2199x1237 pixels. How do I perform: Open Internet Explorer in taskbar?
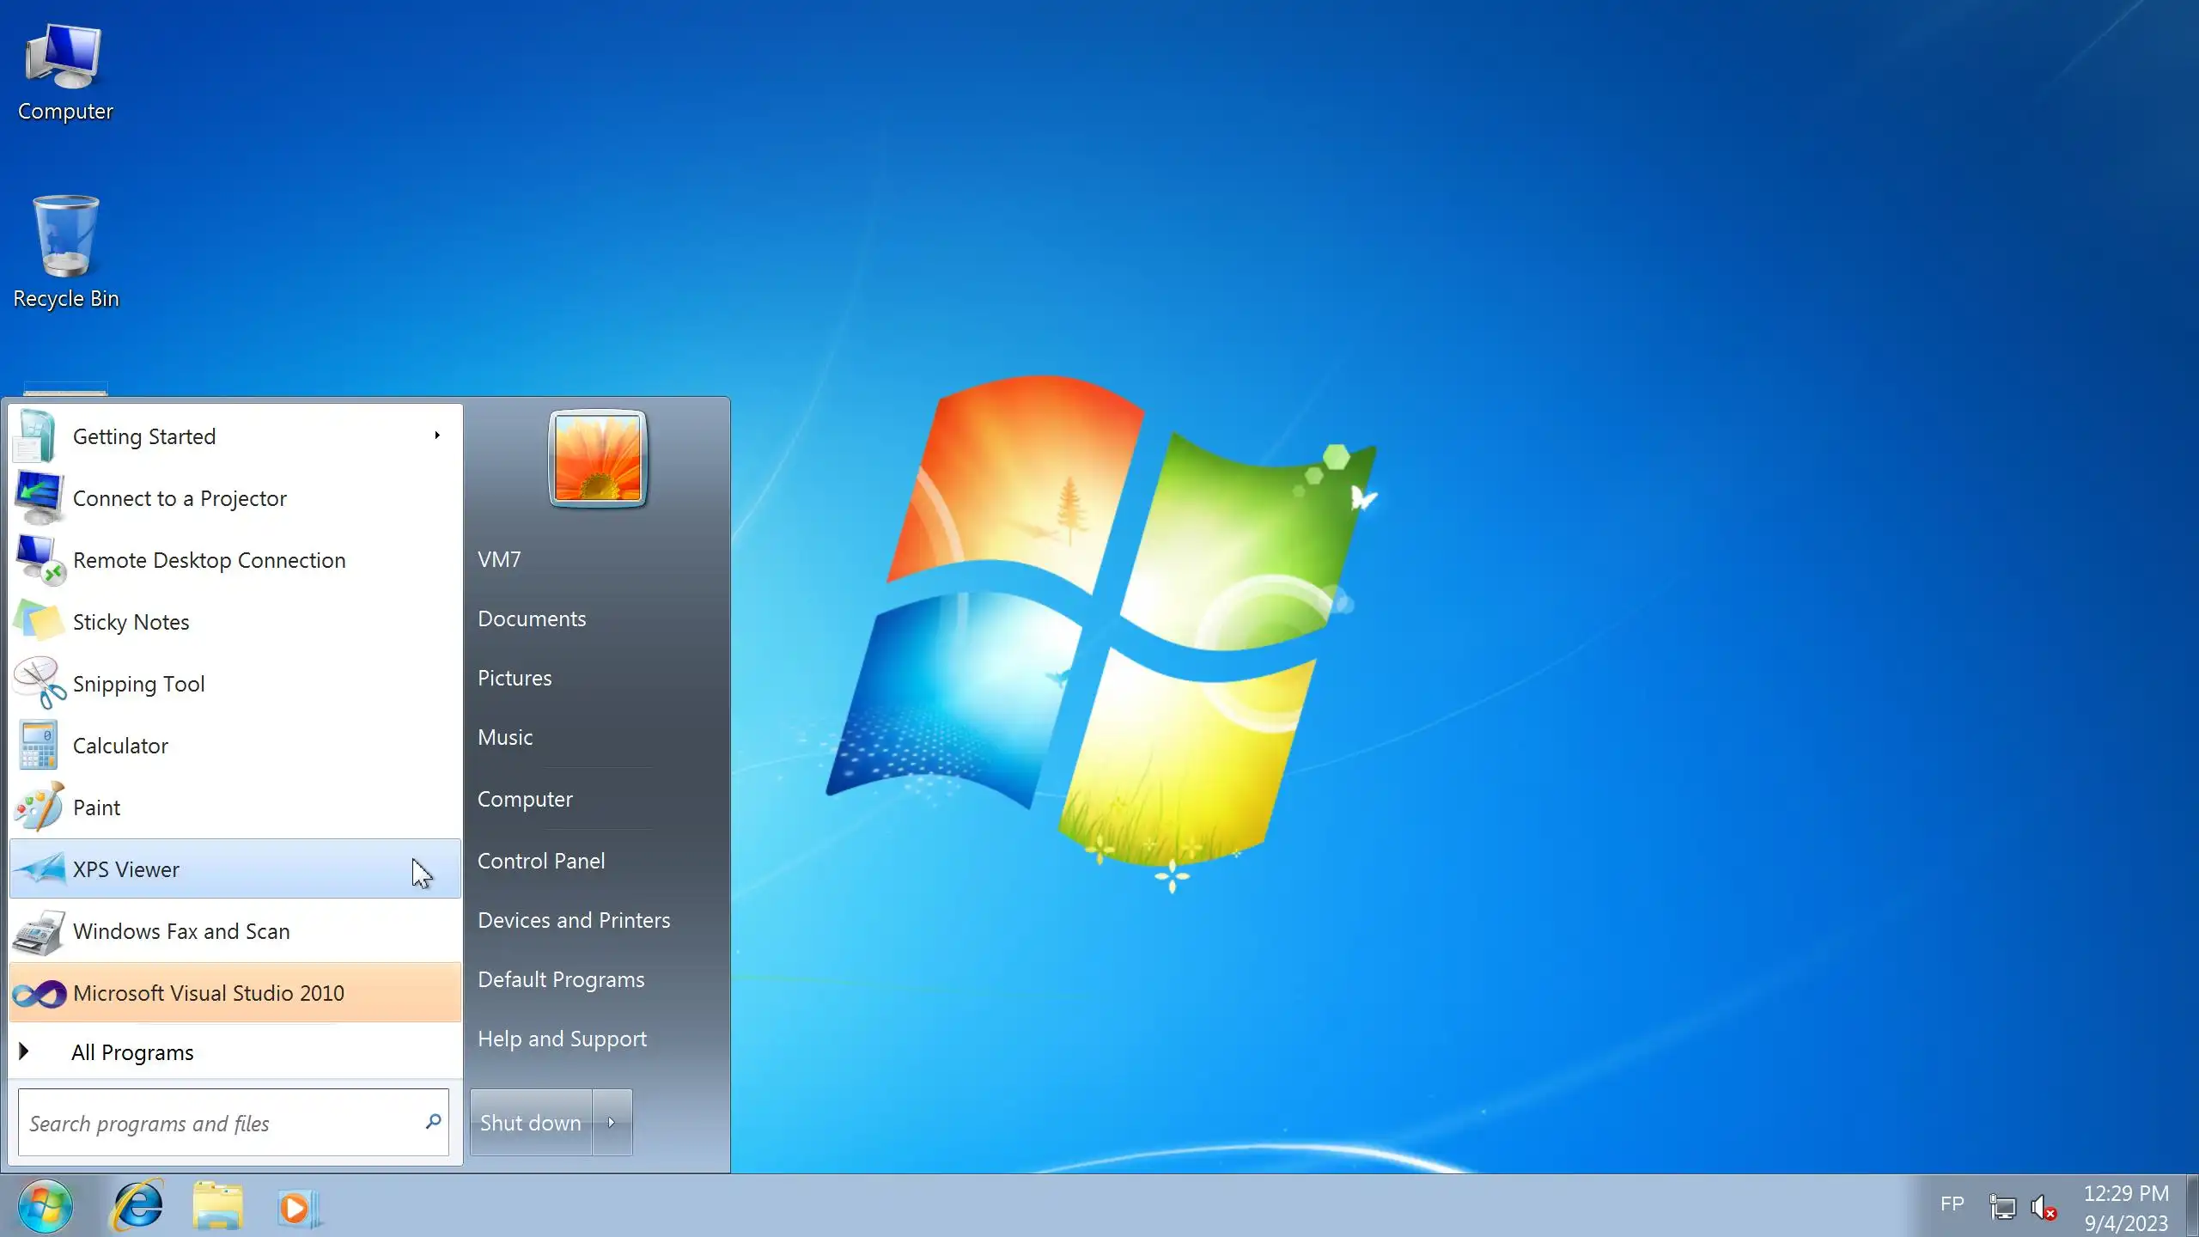point(137,1206)
